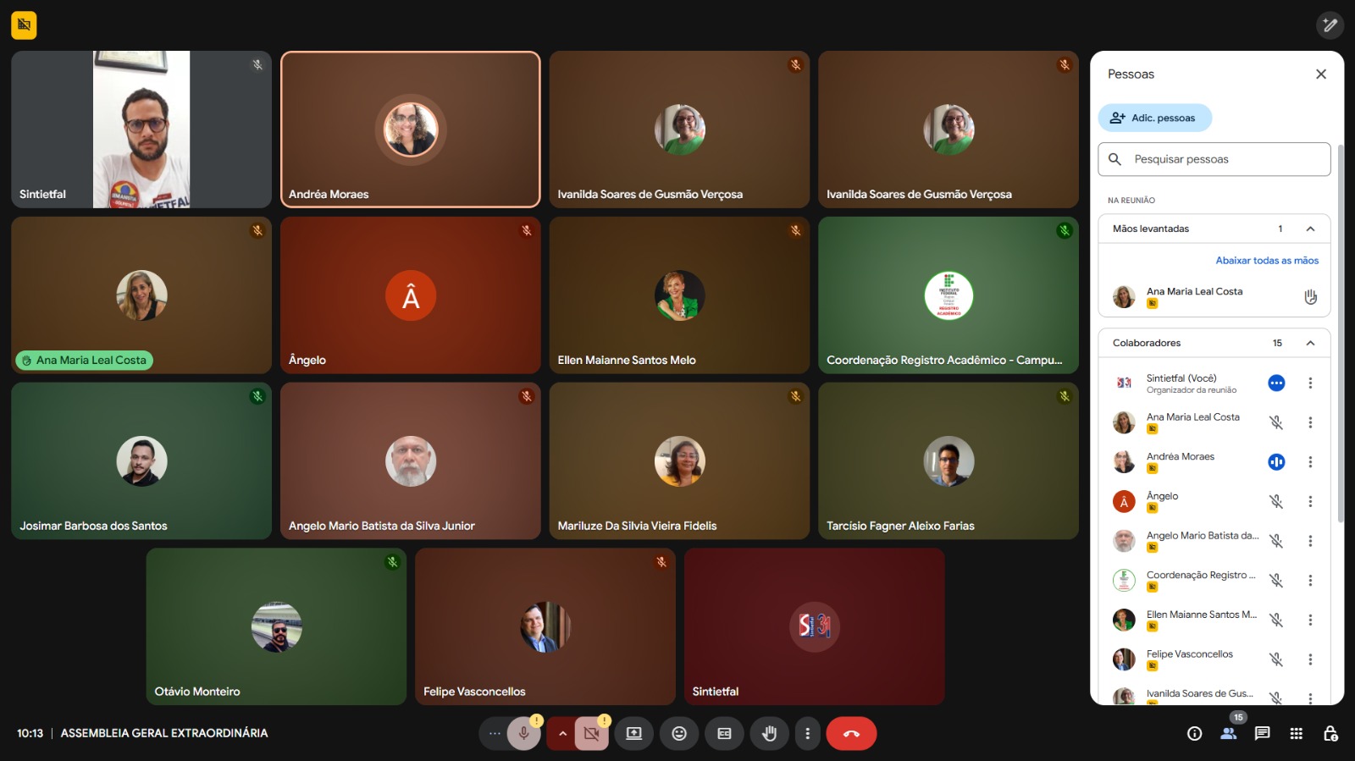The image size is (1355, 761).
Task: Toggle the microphone button
Action: coord(523,734)
